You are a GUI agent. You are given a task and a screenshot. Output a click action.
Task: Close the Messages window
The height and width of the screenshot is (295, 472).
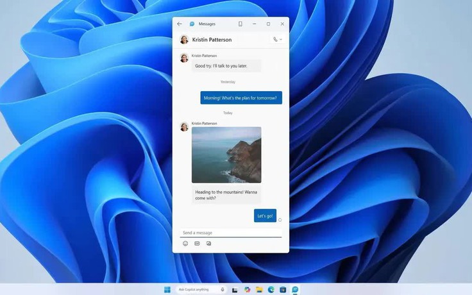coord(282,24)
